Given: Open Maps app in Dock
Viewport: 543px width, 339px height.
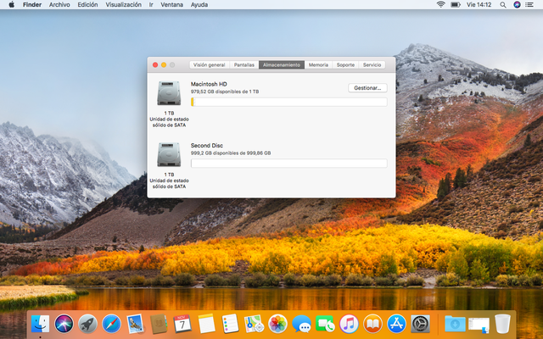Looking at the screenshot, I should point(255,324).
